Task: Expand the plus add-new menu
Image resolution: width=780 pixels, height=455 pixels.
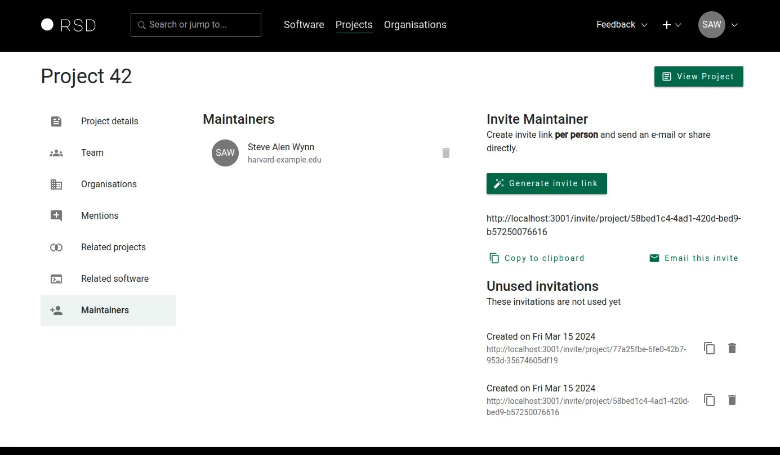Action: pyautogui.click(x=672, y=25)
